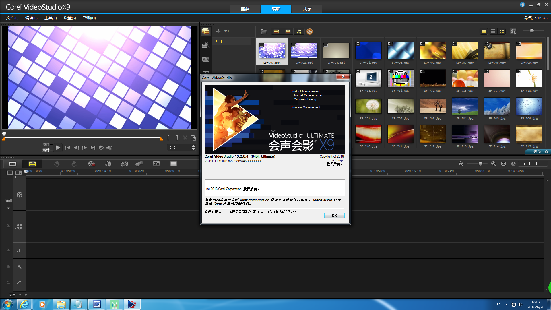Click the Play button in the preview
Image resolution: width=551 pixels, height=310 pixels.
click(58, 148)
